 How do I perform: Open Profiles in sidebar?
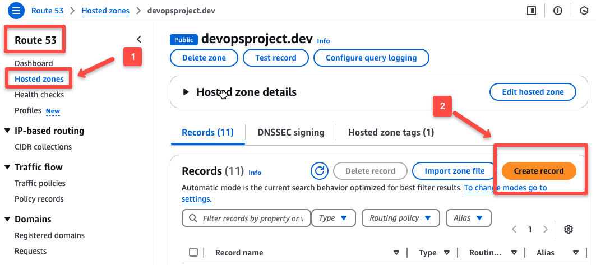tap(27, 110)
